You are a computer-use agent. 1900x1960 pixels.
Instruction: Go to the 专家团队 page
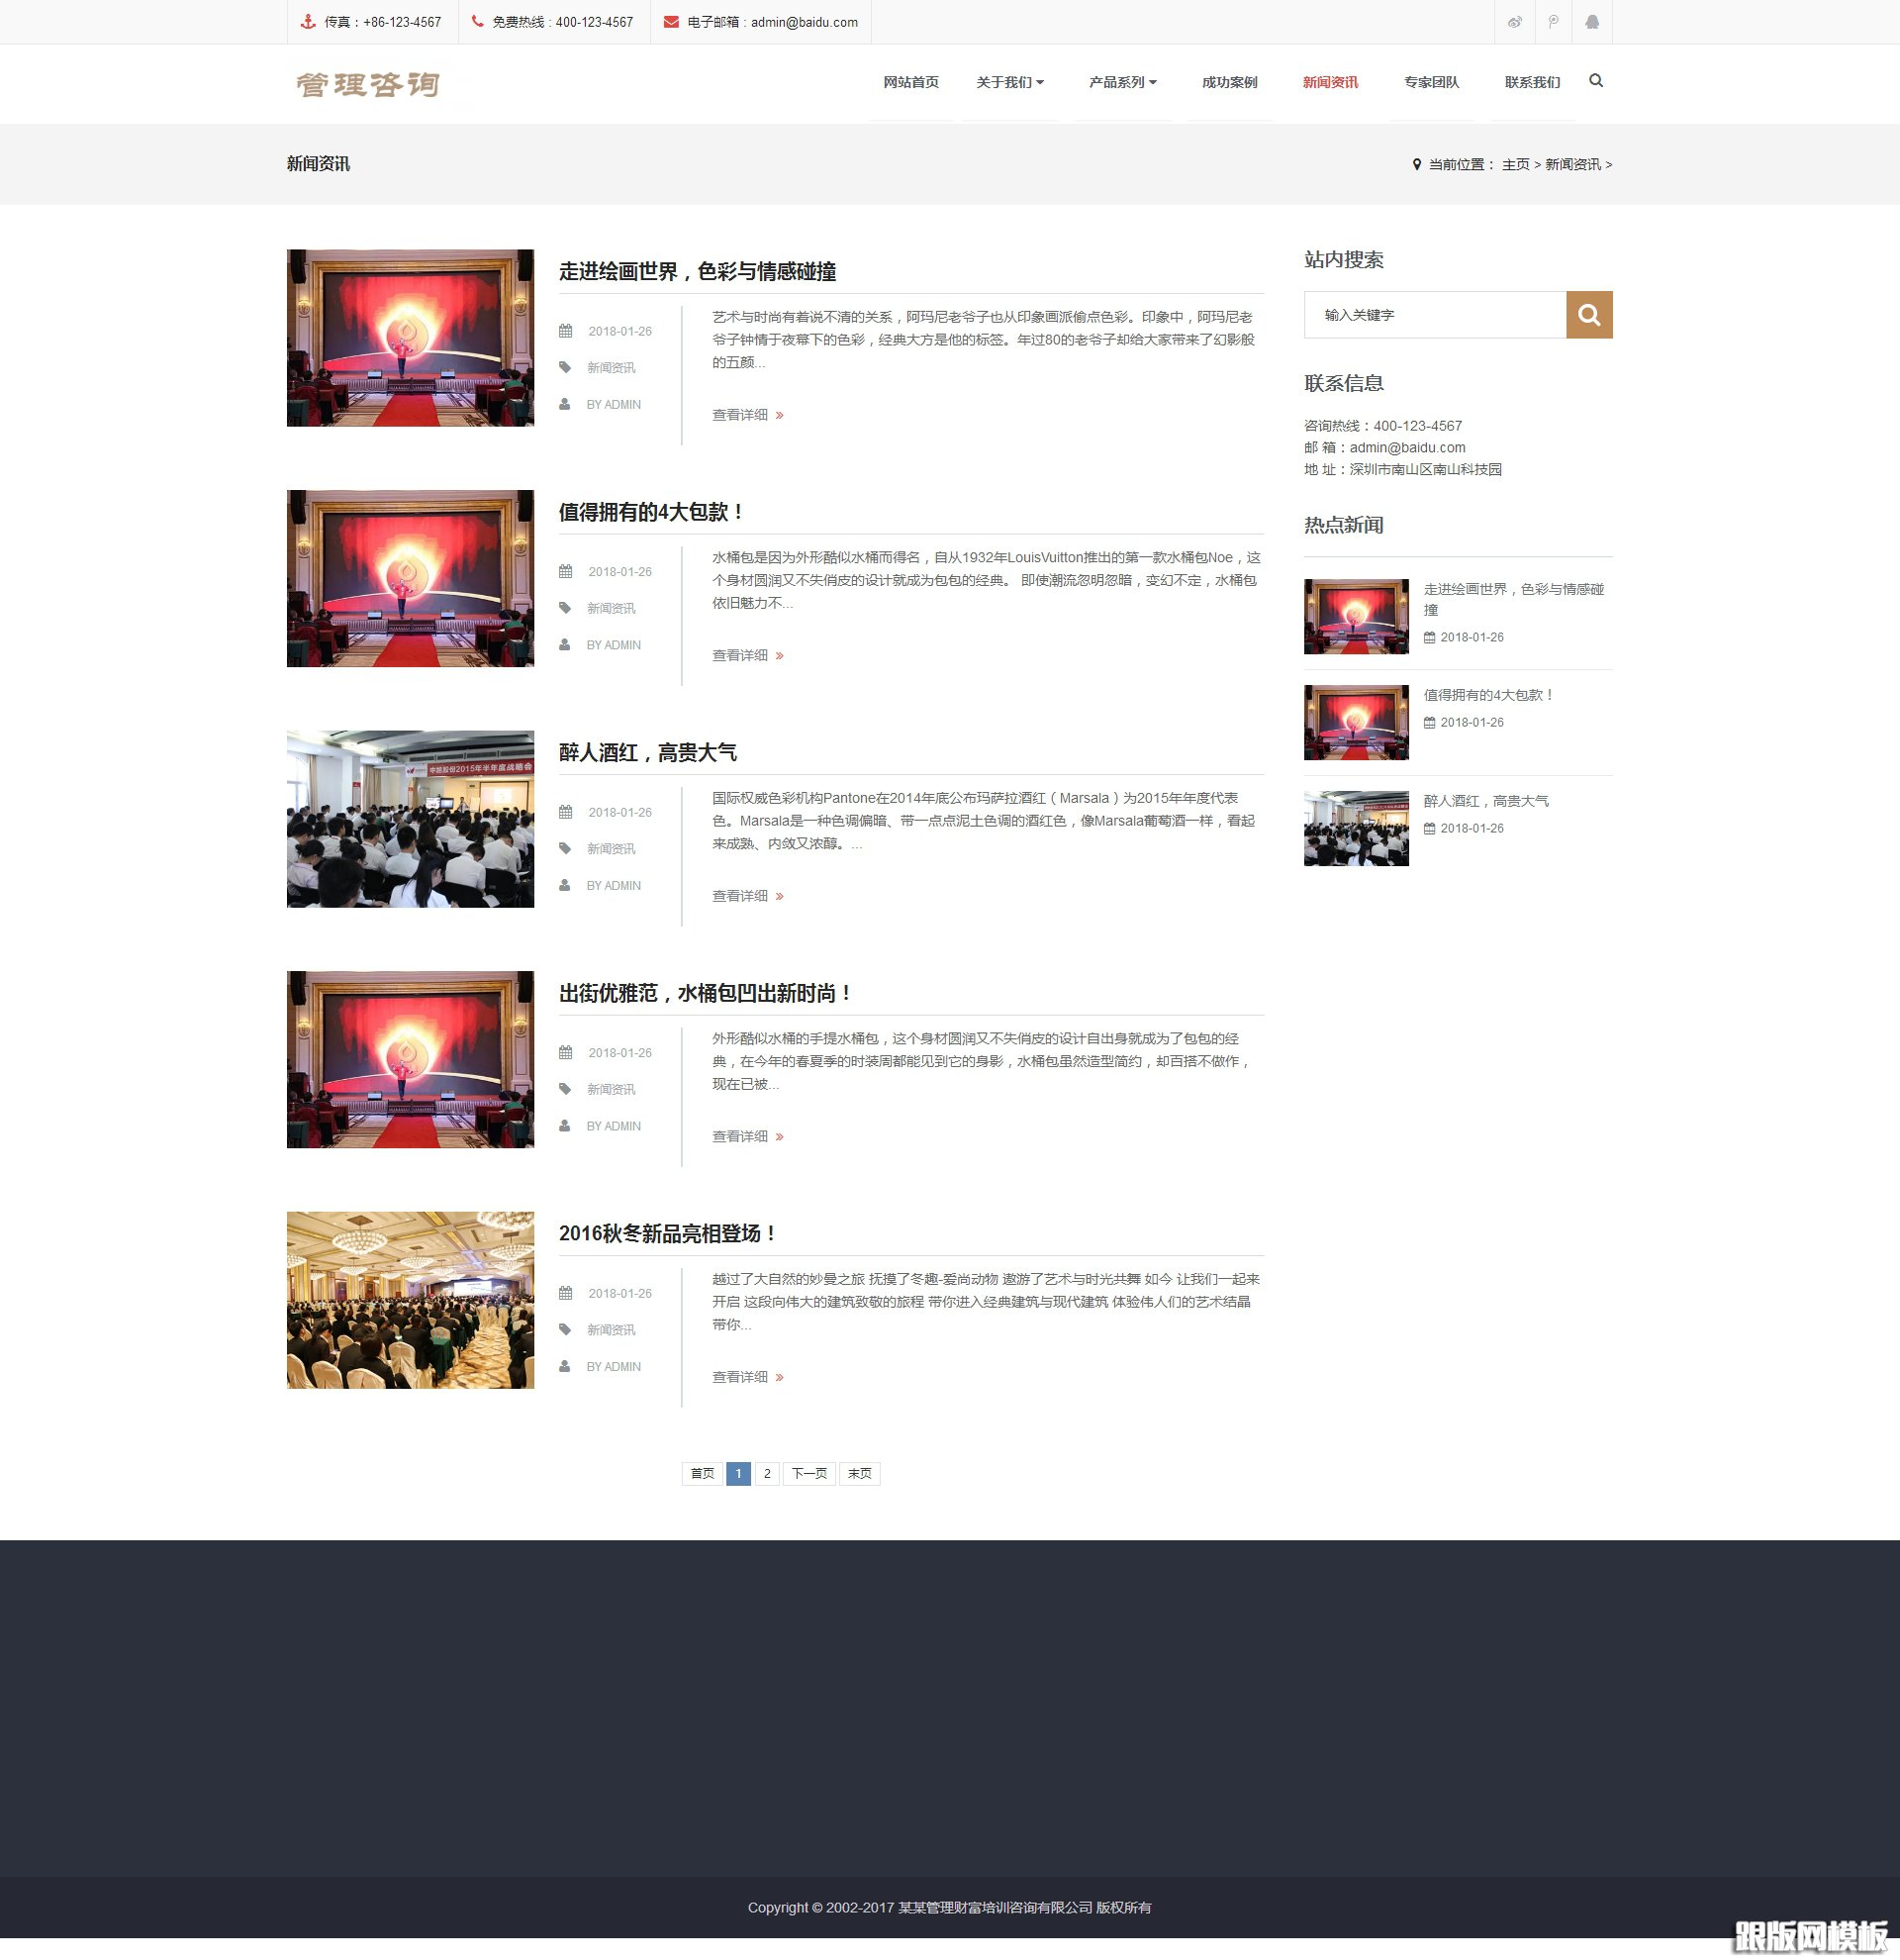coord(1430,82)
